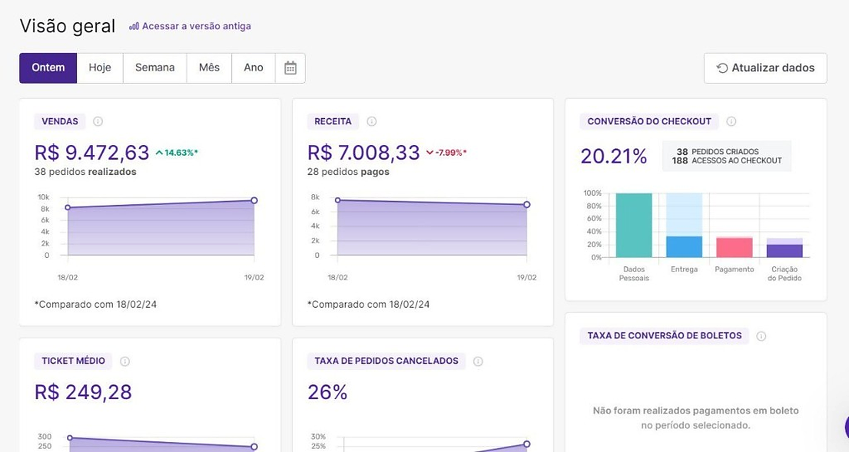Switch to the Semana tab

[155, 68]
